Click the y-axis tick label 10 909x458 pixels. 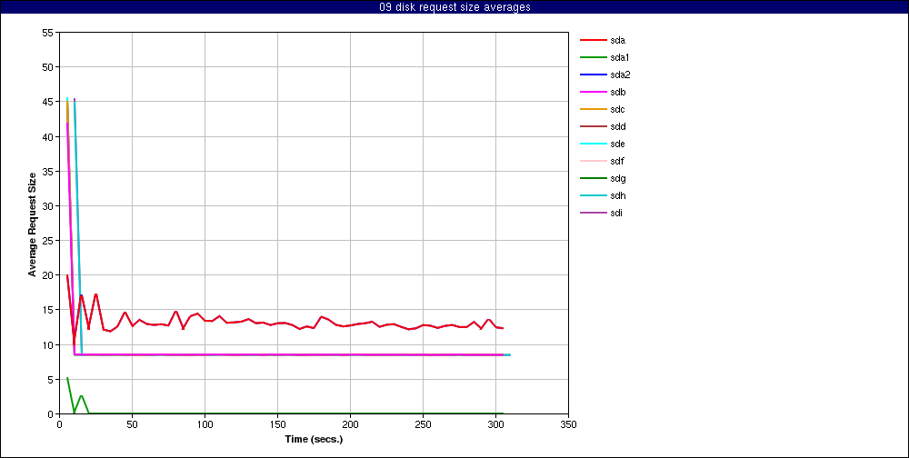(48, 345)
